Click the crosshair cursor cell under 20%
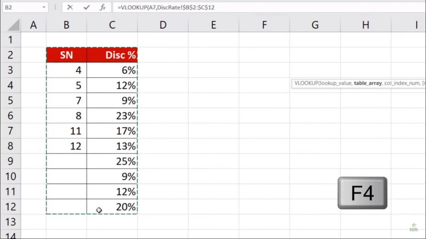The height and width of the screenshot is (239, 426). 99,210
